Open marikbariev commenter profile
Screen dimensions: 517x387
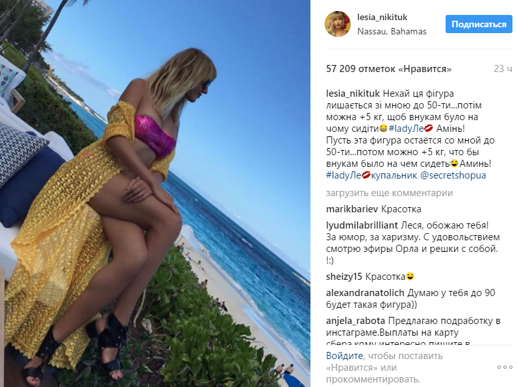point(352,209)
